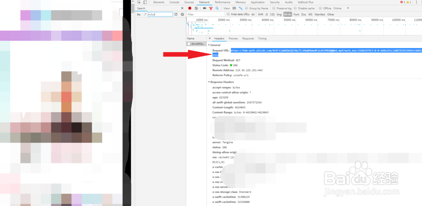Viewport: 422px width, 206px height.
Task: Click the red error count indicator
Action: tap(403, 2)
